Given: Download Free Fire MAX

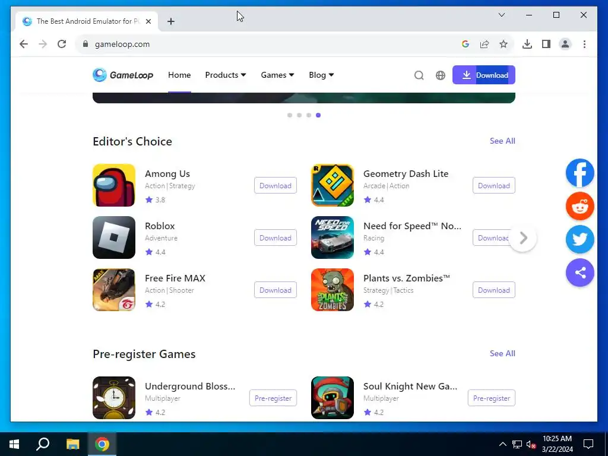Looking at the screenshot, I should point(275,290).
